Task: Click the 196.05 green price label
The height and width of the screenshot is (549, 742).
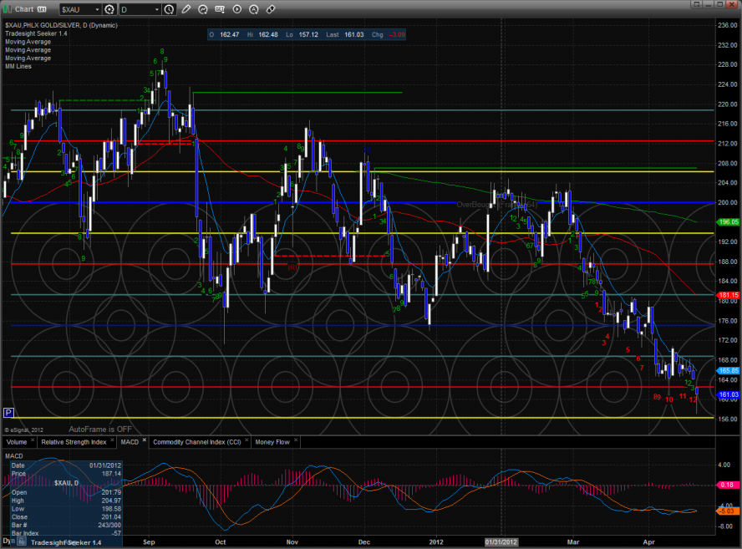Action: [x=729, y=222]
